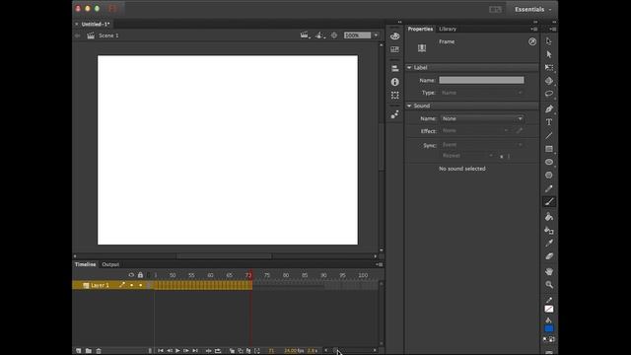Toggle all layers visibility eye icon
The width and height of the screenshot is (631, 355).
coord(131,275)
